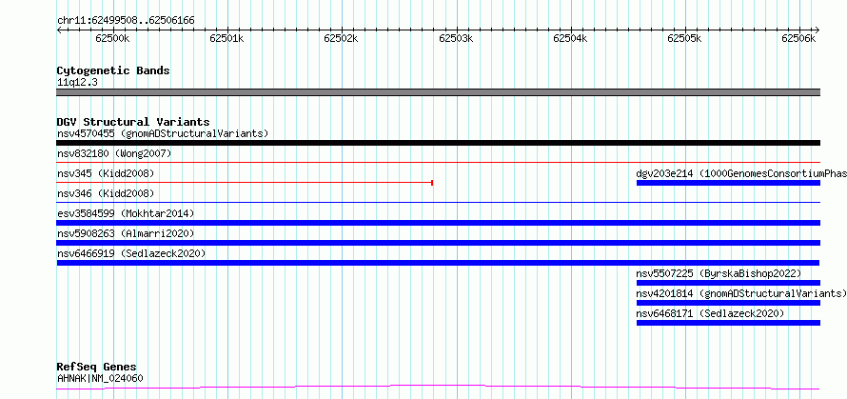Click the ruler's right arrow end
847x399 pixels.
click(x=817, y=30)
